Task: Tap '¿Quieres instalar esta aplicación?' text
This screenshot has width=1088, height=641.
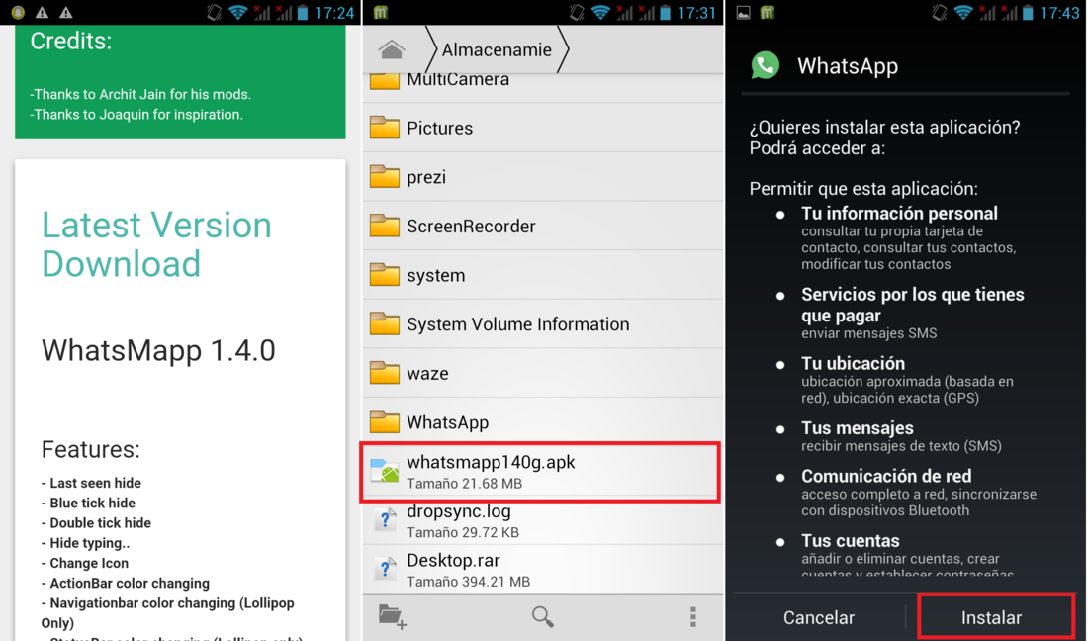Action: pyautogui.click(x=884, y=127)
